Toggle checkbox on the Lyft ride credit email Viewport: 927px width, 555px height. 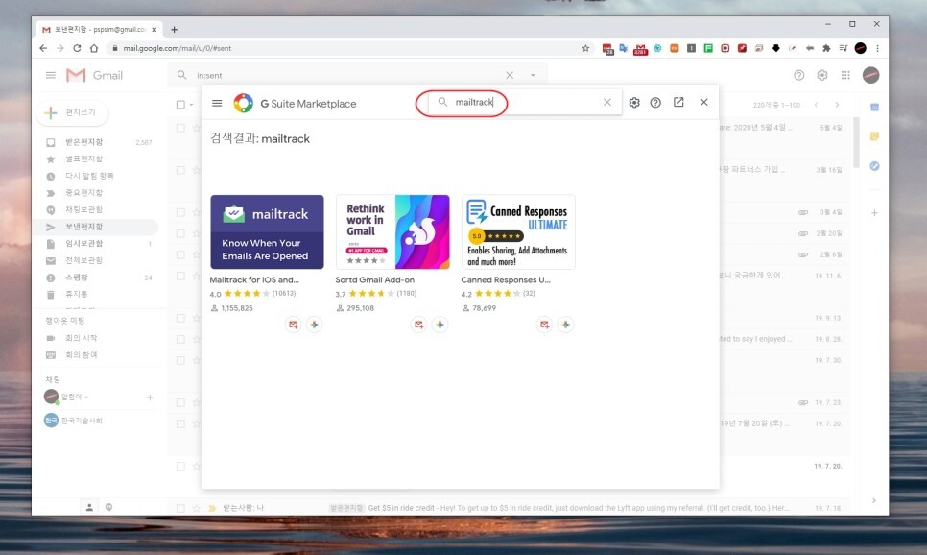[x=181, y=508]
